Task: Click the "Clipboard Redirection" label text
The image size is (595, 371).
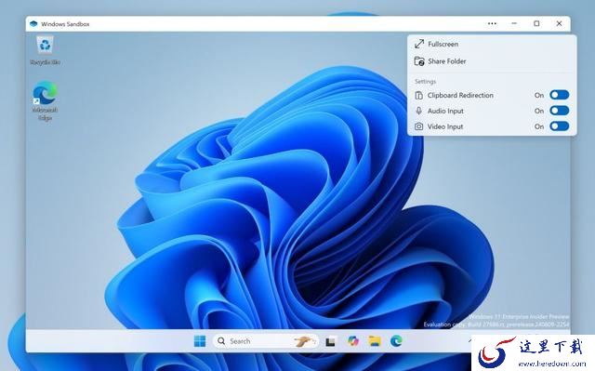Action: (x=460, y=95)
